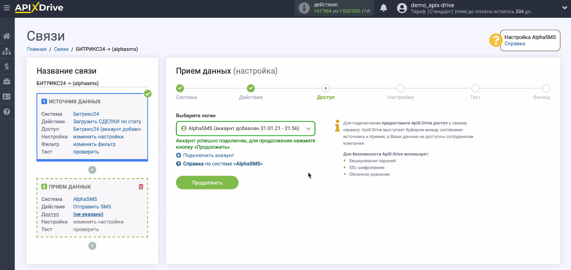Expand the account menu chevron
This screenshot has width=571, height=270.
[x=565, y=8]
